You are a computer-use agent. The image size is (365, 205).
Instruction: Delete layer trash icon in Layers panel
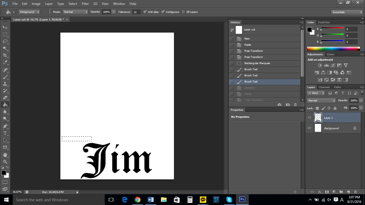(x=355, y=192)
